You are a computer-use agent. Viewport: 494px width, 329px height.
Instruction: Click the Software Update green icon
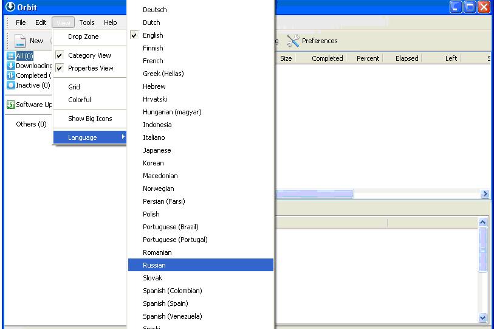[11, 105]
